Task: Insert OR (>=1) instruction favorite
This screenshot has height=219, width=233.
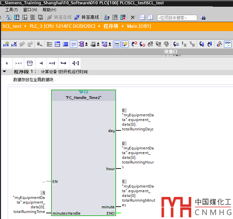Action: point(18,63)
